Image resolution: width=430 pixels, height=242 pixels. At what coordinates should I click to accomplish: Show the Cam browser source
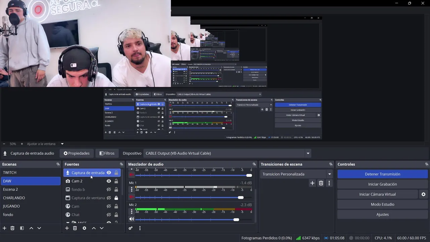[x=109, y=206]
